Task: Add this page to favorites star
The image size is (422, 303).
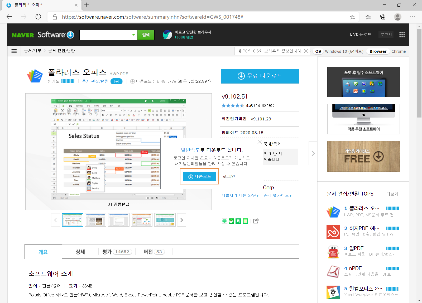Action: click(x=352, y=17)
